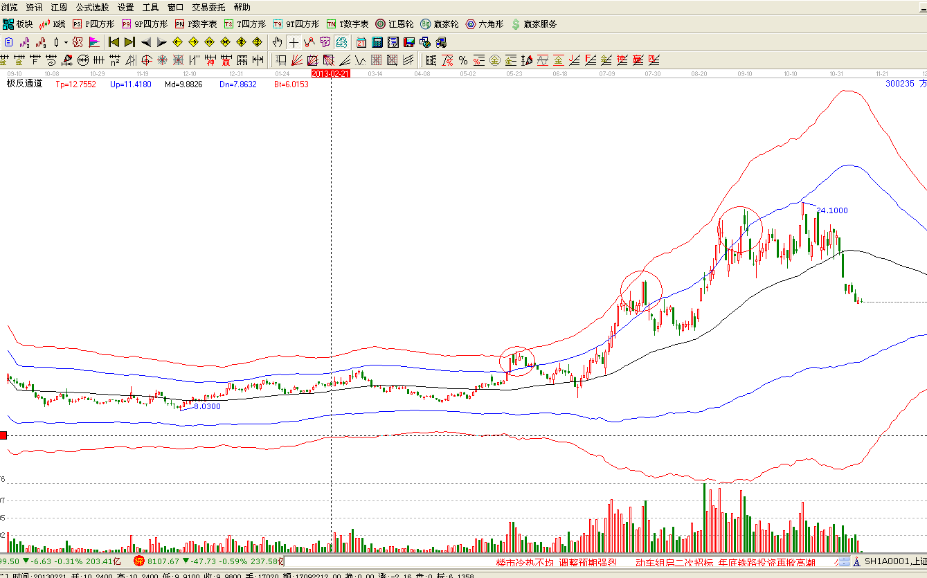Open the 公式选股 menu
Screen dimensions: 927x578
(x=92, y=8)
